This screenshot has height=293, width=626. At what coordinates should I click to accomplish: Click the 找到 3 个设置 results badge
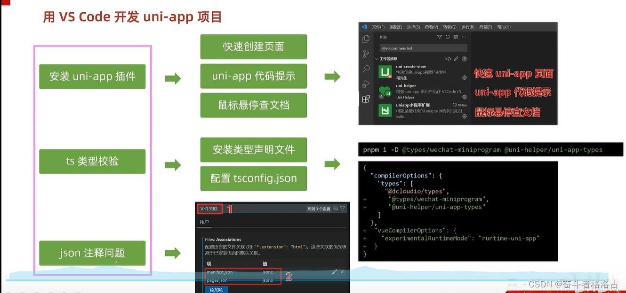point(319,208)
